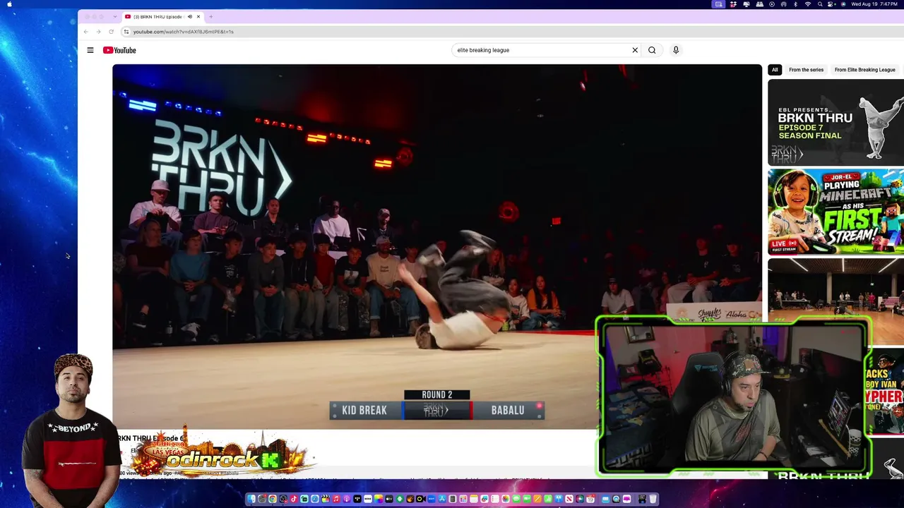Open Google Chrome from the Dock
The width and height of the screenshot is (904, 508).
tap(273, 500)
